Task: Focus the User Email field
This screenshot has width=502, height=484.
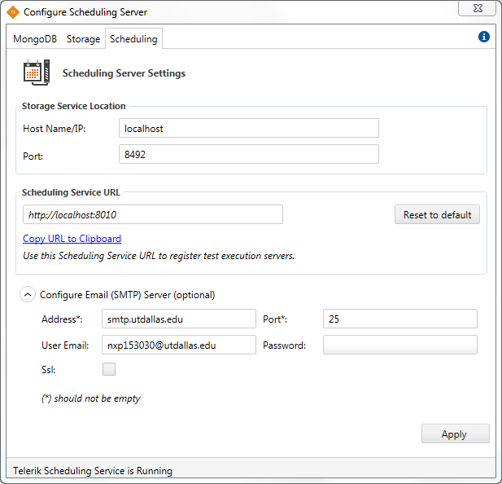Action: pos(179,345)
